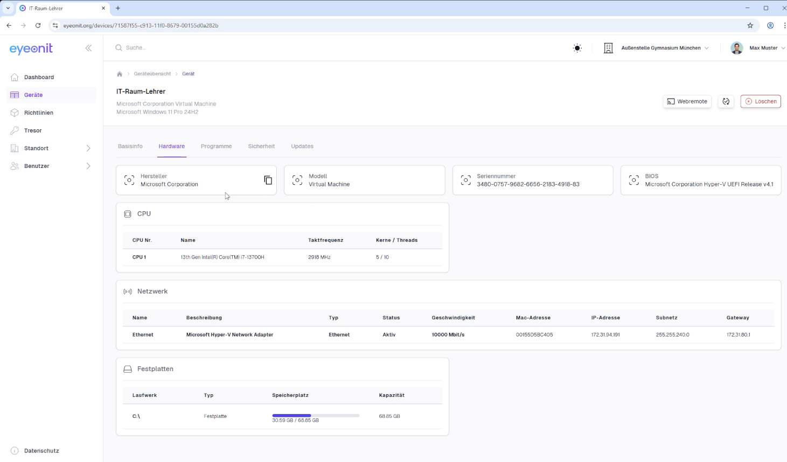Switch to the Sicherheit tab

(261, 146)
